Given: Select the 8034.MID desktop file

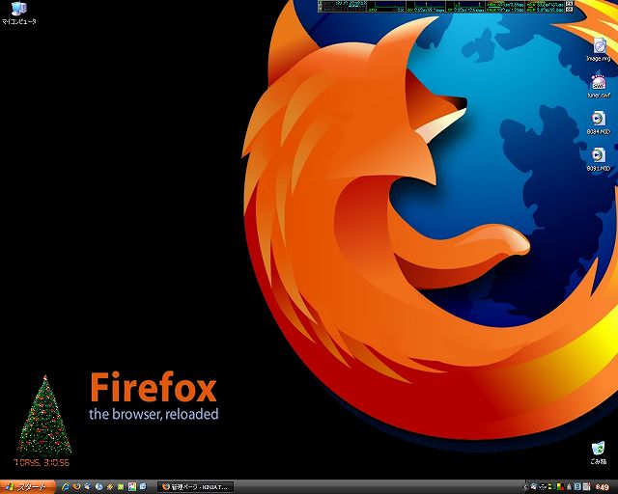Looking at the screenshot, I should click(x=599, y=123).
